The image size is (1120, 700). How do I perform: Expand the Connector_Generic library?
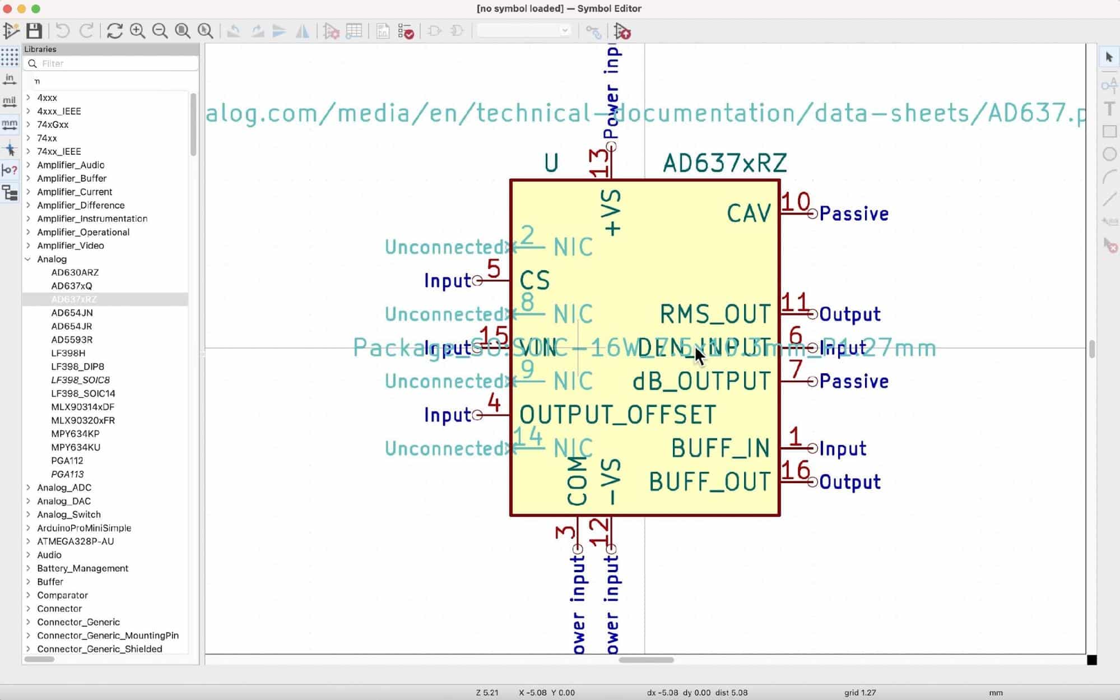pyautogui.click(x=28, y=622)
